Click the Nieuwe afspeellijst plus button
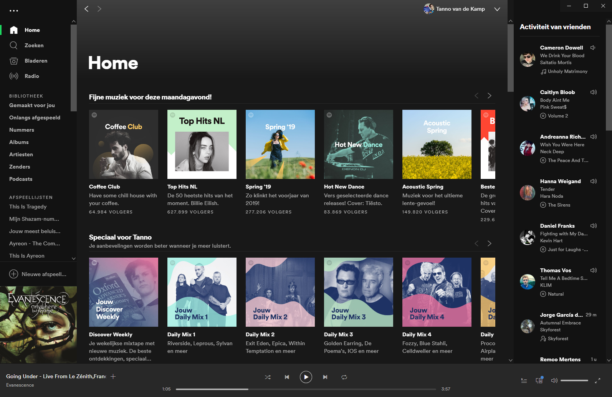The height and width of the screenshot is (397, 612). pos(13,274)
